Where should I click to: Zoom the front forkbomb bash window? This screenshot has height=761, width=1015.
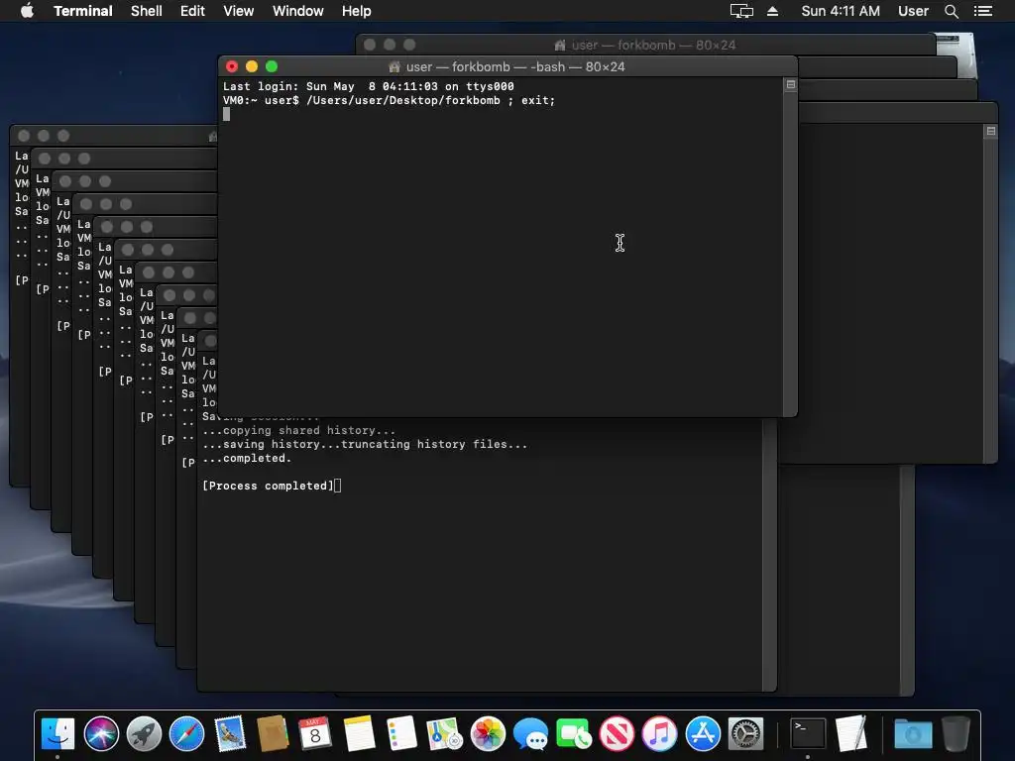(272, 66)
